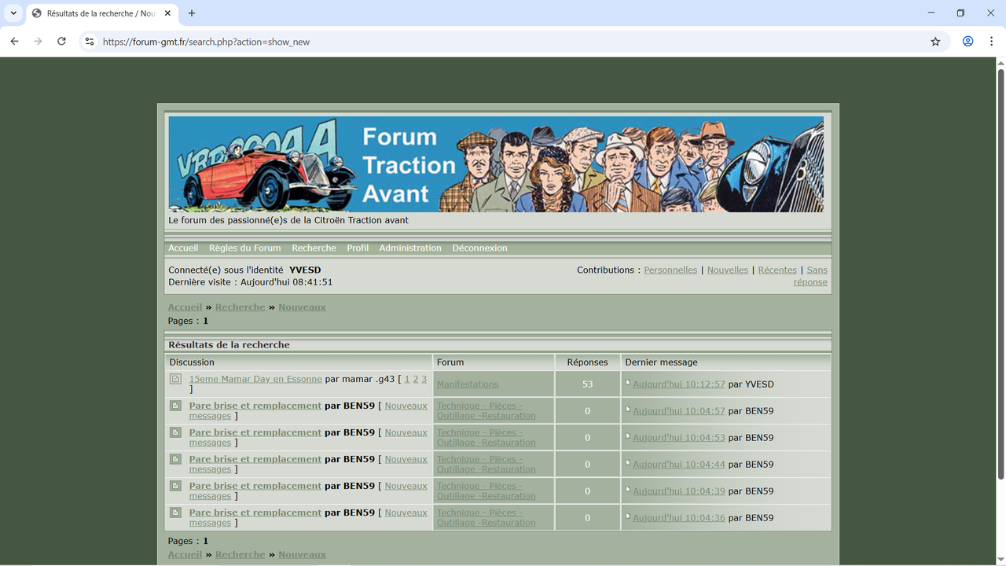Open the 15eme Mamar Day en Essonne topic

255,379
